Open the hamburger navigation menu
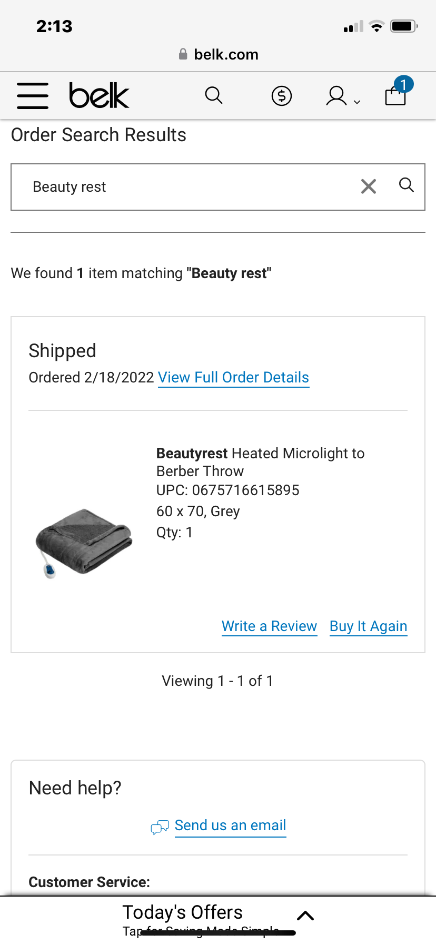Screen dimensions: 436x944 (33, 96)
